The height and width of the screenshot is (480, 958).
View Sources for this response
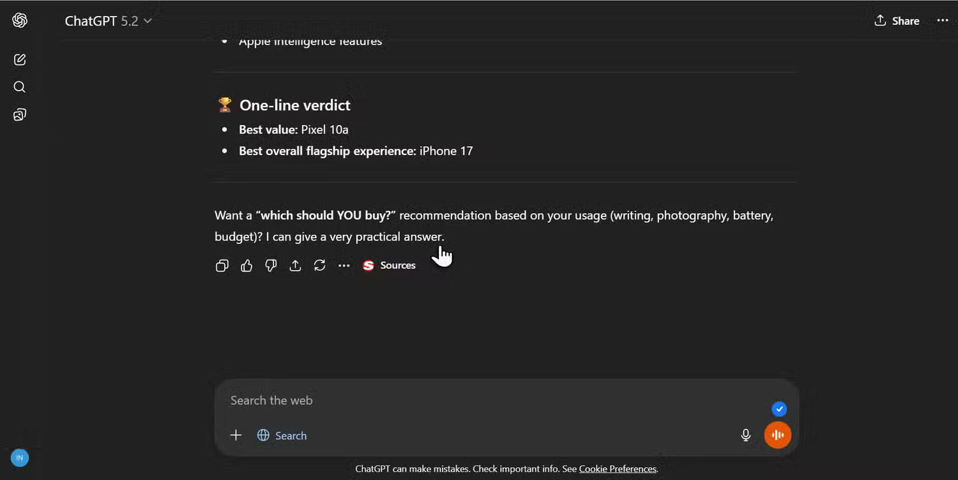(x=389, y=265)
